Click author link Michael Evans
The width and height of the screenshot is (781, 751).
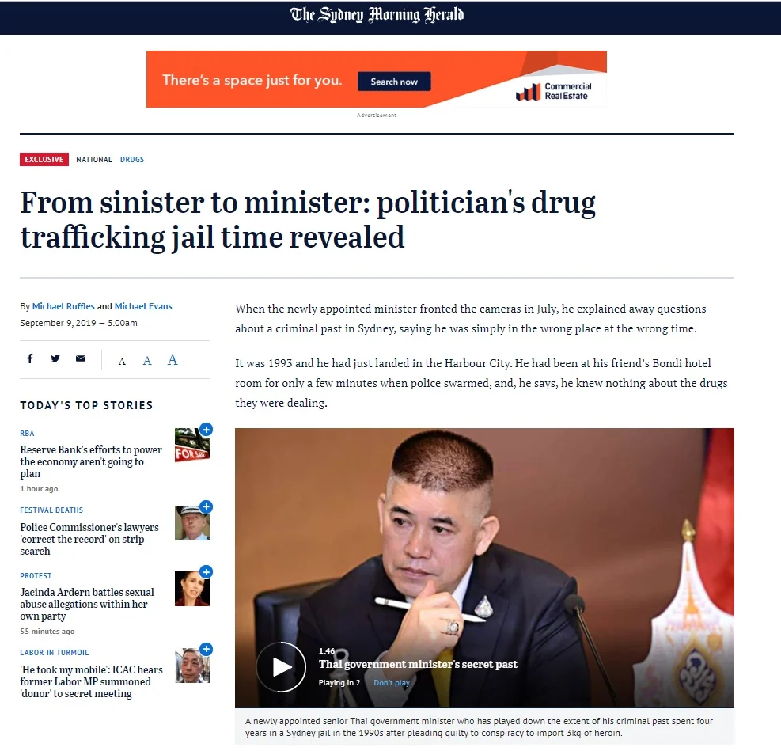pos(143,306)
